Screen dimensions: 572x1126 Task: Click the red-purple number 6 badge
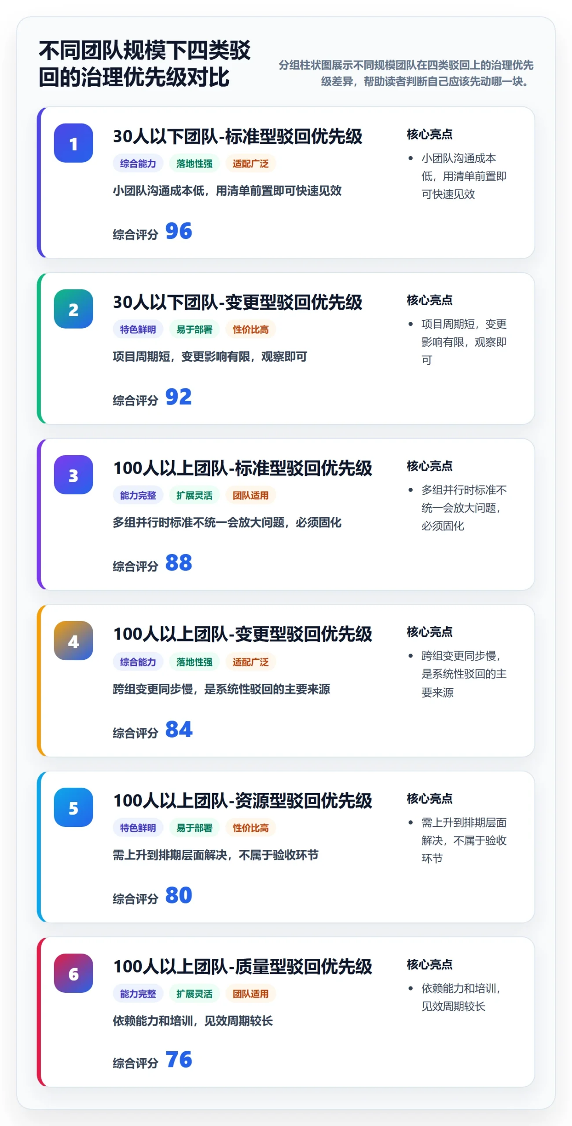click(73, 973)
